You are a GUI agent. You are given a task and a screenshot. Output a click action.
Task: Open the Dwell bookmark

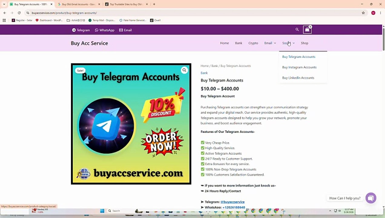click(x=156, y=20)
